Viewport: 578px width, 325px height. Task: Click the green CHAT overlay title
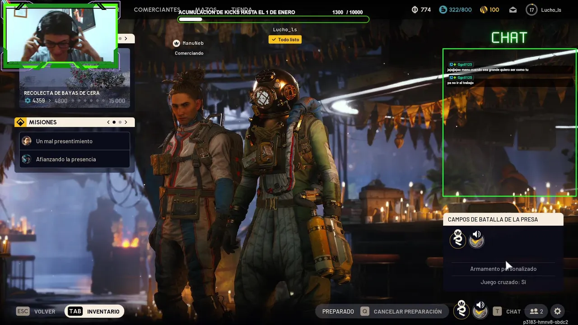coord(509,38)
